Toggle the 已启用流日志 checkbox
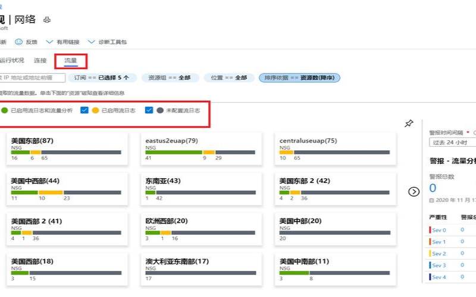The image size is (476, 297). point(84,110)
